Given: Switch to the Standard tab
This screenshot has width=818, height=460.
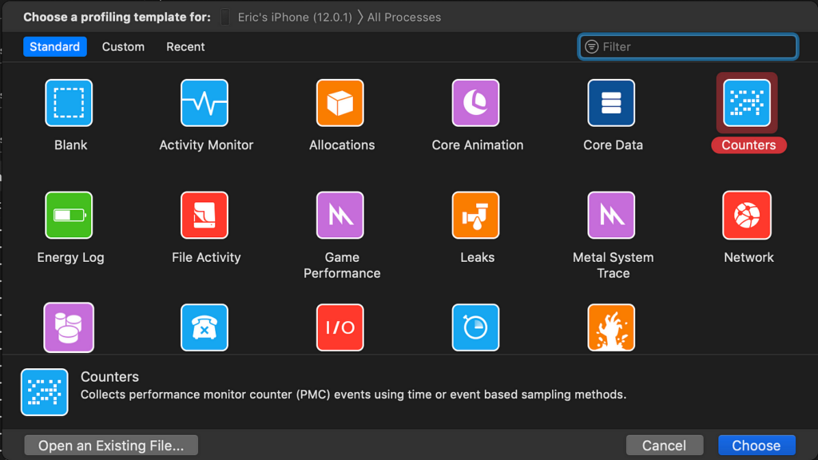Looking at the screenshot, I should 55,46.
